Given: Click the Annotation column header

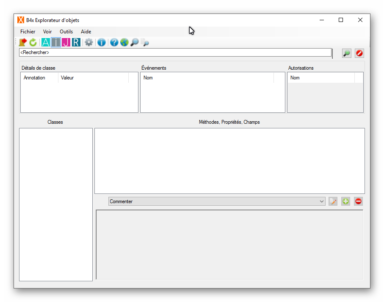Looking at the screenshot, I should tap(39, 78).
